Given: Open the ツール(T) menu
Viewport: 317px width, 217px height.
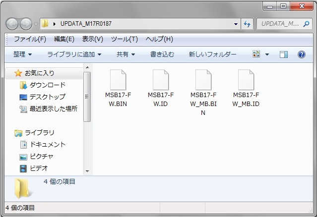Looking at the screenshot, I should (124, 39).
